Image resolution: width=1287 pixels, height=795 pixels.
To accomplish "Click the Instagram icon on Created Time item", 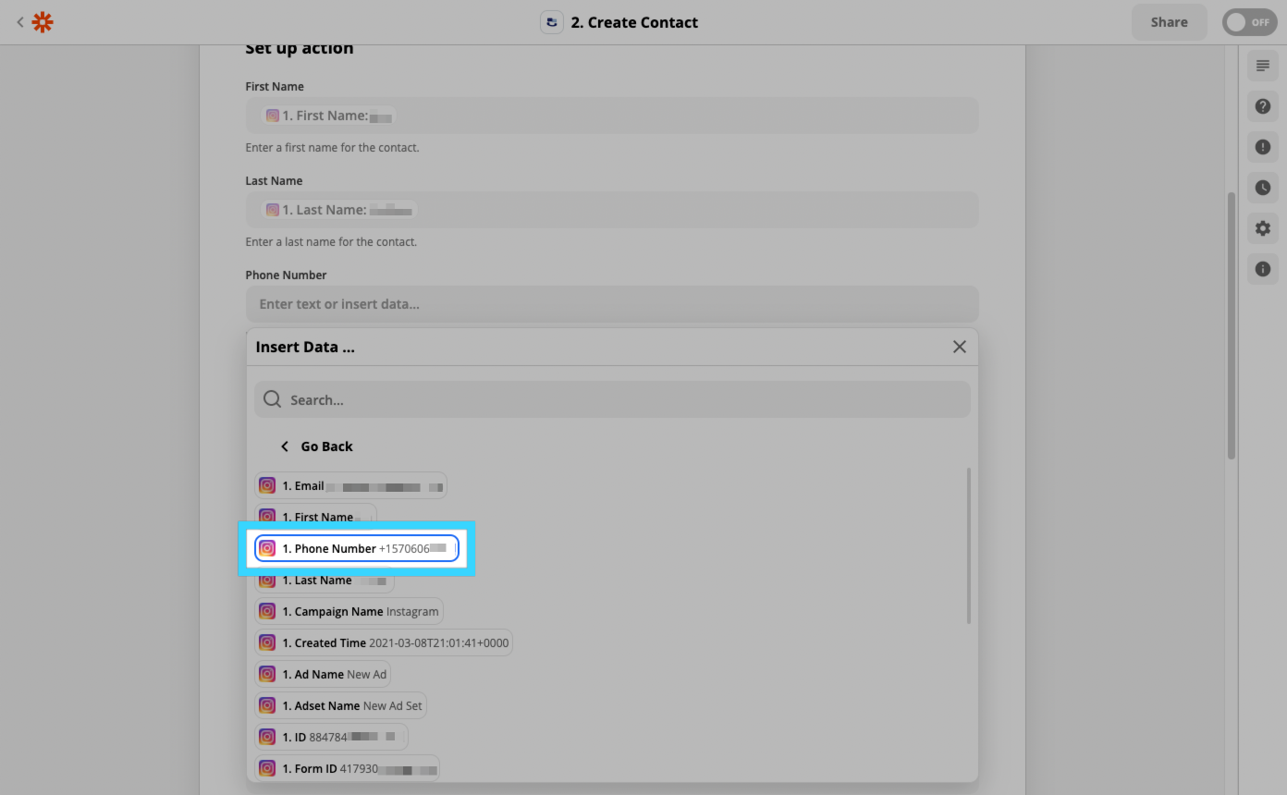I will point(267,643).
